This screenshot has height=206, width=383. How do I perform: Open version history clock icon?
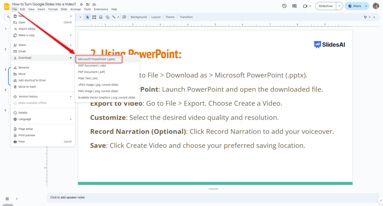click(284, 6)
